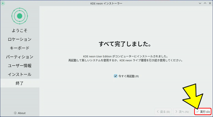Screen dimensions: 213x117
Task: Click the 実行 (D) button to finish
Action: click(x=203, y=112)
